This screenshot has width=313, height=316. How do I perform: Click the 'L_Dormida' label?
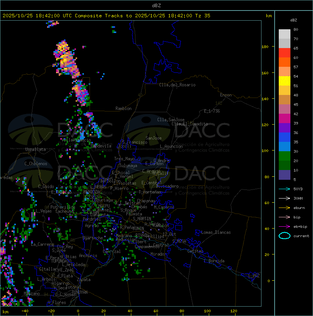point(214,261)
